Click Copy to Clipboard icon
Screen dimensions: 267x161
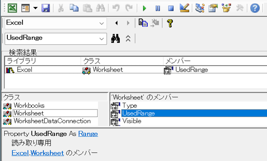click(x=143, y=23)
